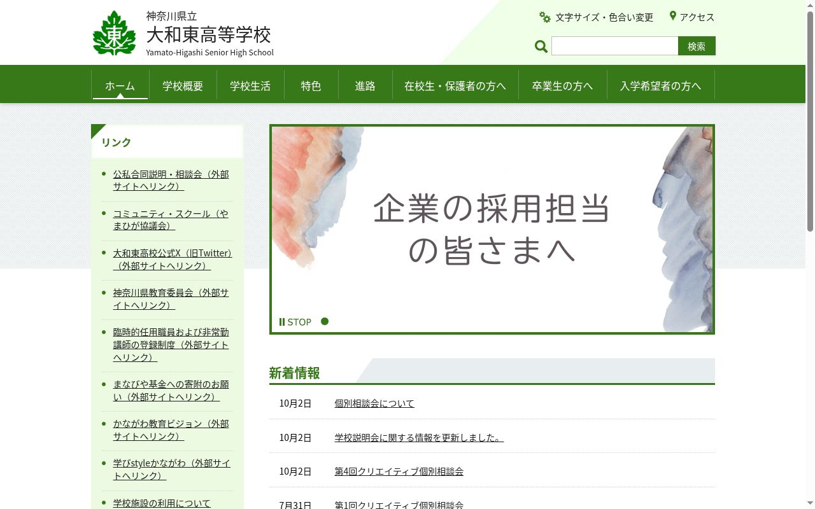
Task: Open コミュニティ・スクール(やまひが協議会) link
Action: (x=171, y=220)
